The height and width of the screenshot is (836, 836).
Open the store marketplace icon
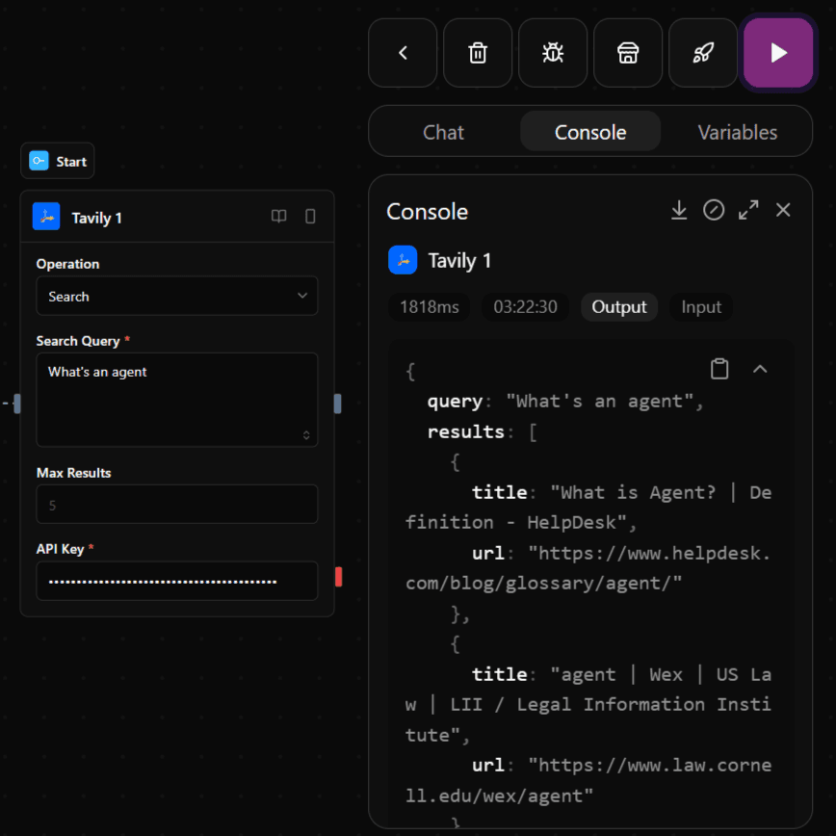pyautogui.click(x=628, y=53)
